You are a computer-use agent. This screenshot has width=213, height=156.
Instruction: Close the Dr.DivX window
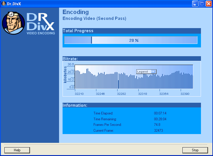coord(209,4)
